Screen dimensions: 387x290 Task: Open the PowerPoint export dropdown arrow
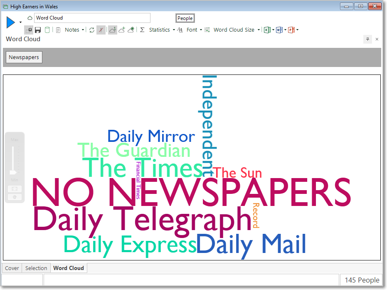[x=297, y=30]
